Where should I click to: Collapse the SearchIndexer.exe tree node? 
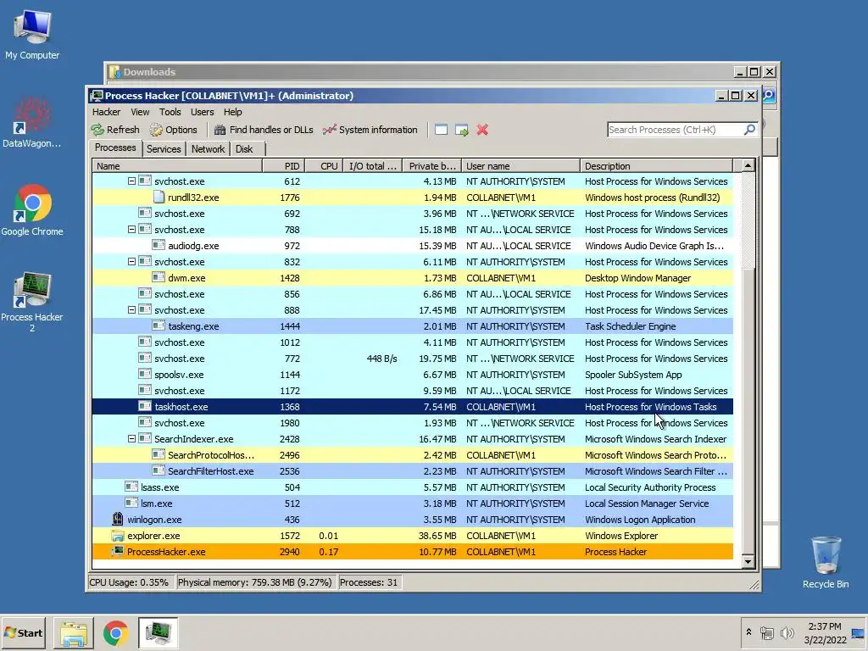click(131, 438)
